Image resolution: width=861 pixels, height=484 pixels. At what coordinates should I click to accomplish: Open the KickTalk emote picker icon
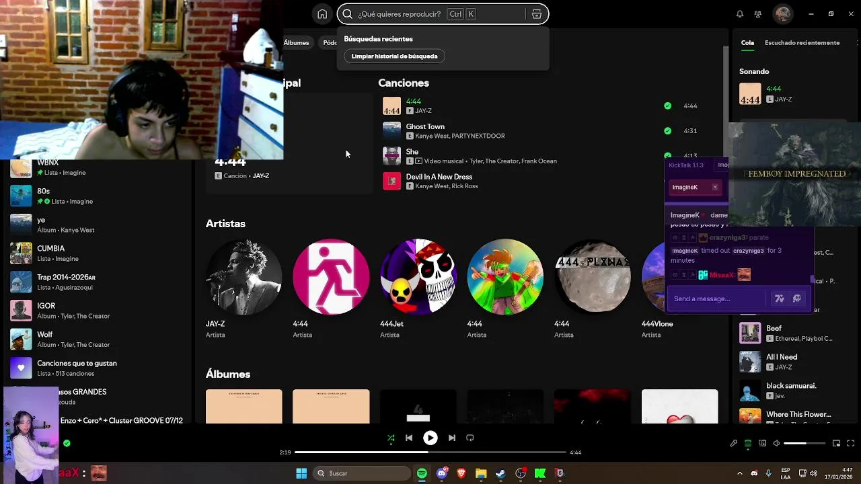click(x=797, y=298)
